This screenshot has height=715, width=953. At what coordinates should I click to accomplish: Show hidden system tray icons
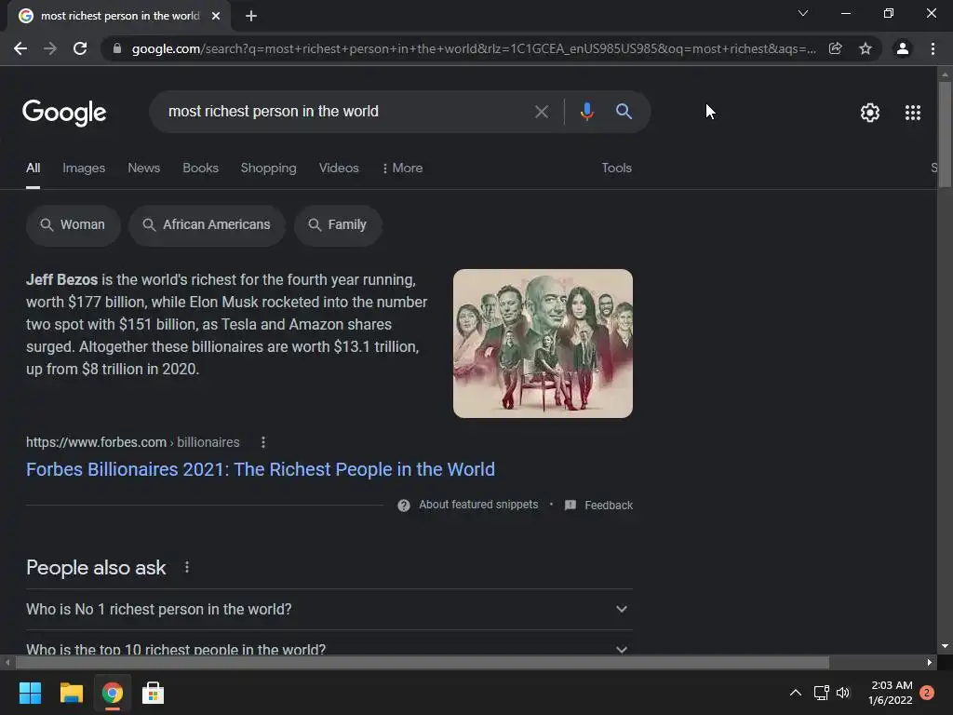click(x=795, y=693)
